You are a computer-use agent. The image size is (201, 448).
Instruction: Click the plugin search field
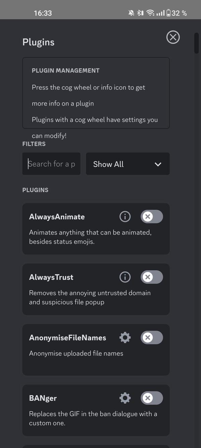51,164
